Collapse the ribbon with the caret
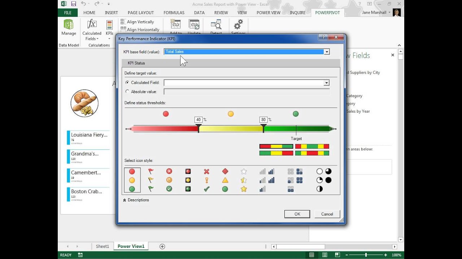 point(400,45)
